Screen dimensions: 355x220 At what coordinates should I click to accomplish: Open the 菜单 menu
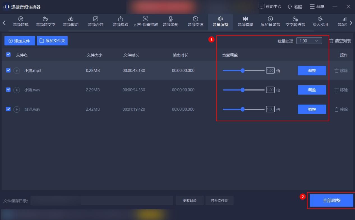coord(318,6)
